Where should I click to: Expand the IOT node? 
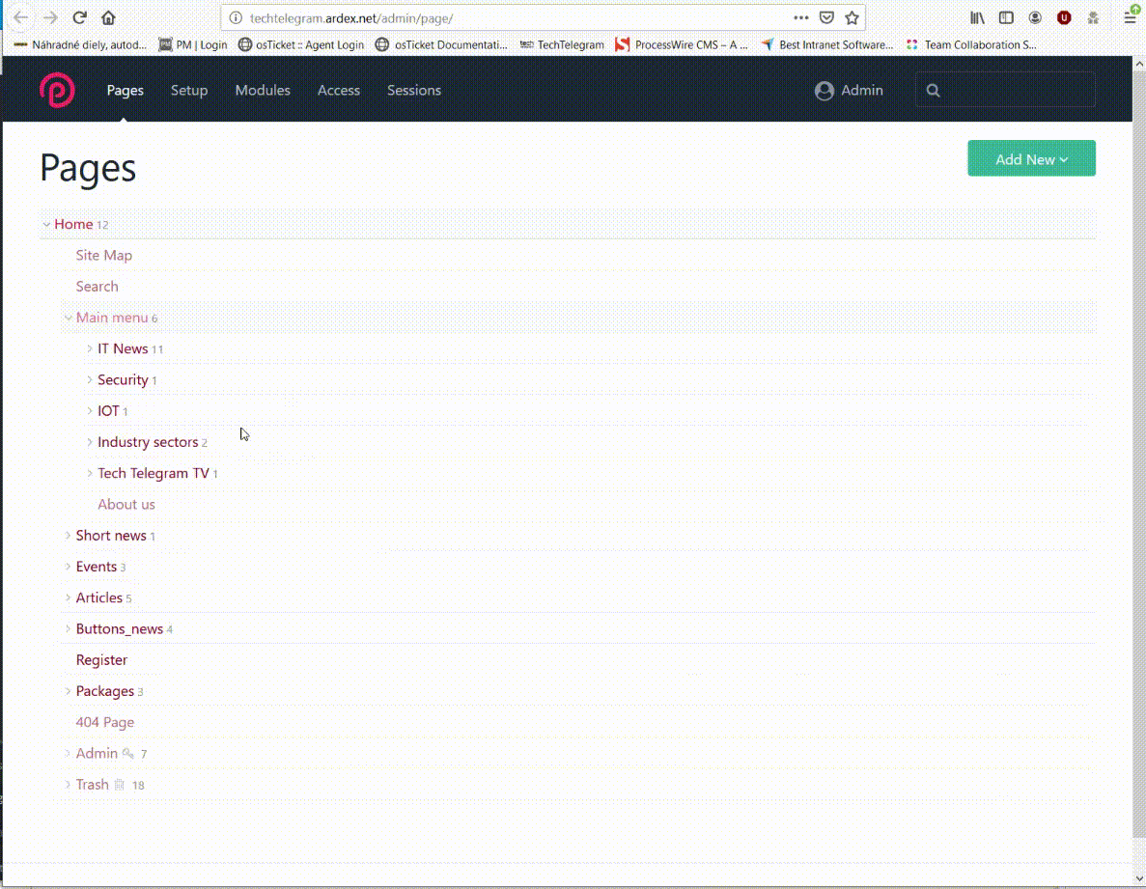[x=90, y=411]
